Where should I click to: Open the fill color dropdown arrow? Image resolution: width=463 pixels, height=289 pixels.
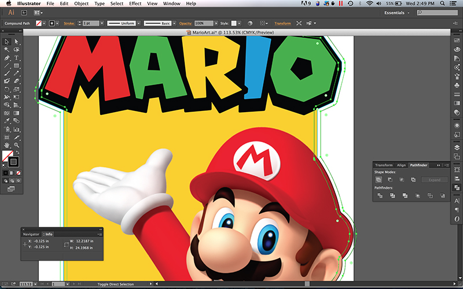[x=45, y=23]
